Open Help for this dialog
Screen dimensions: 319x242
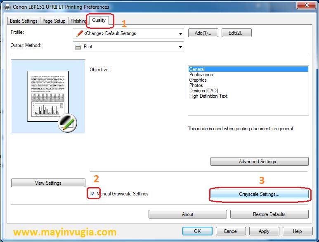click(298, 231)
